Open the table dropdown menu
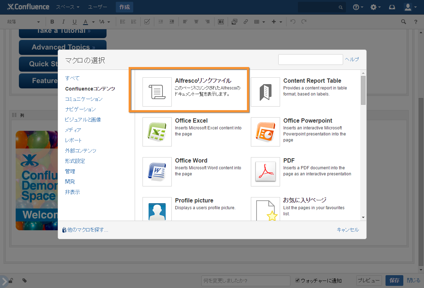 pyautogui.click(x=259, y=22)
